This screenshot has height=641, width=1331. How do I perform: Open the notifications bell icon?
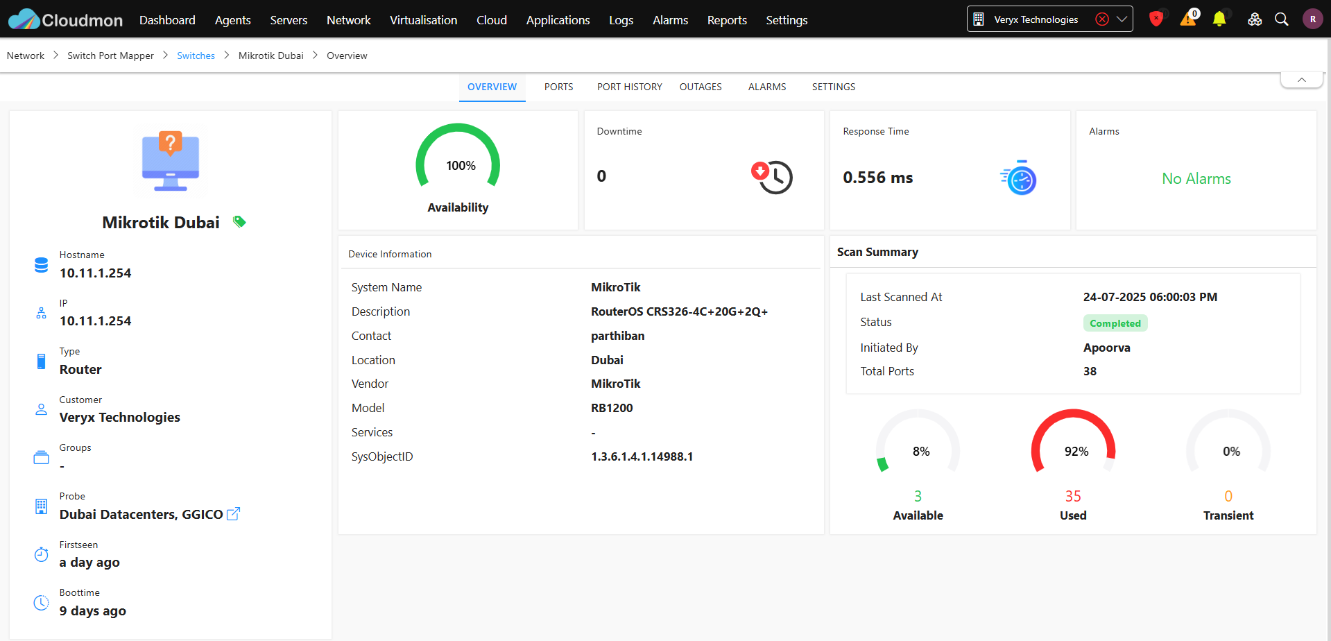coord(1219,19)
